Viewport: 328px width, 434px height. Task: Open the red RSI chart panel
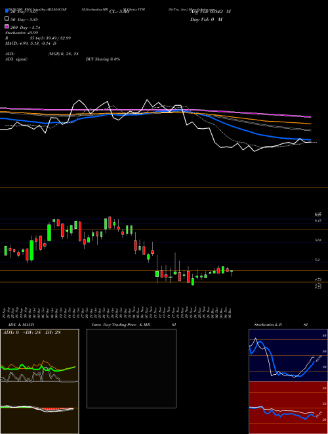tap(288, 408)
